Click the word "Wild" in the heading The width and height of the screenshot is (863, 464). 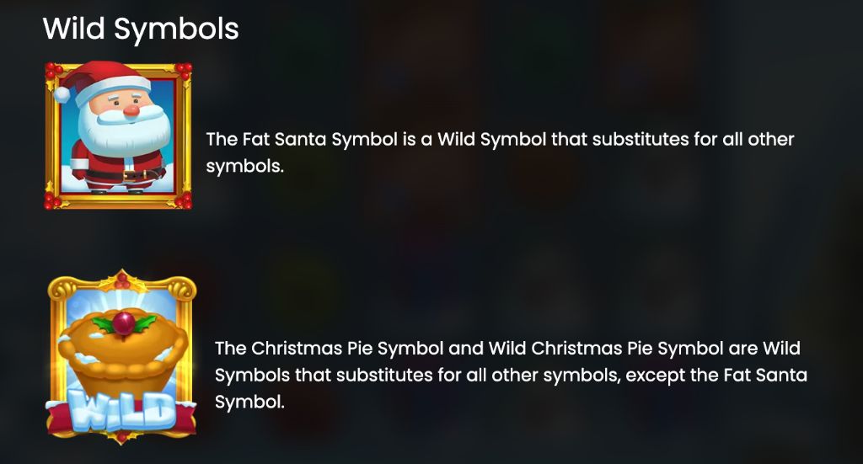74,29
